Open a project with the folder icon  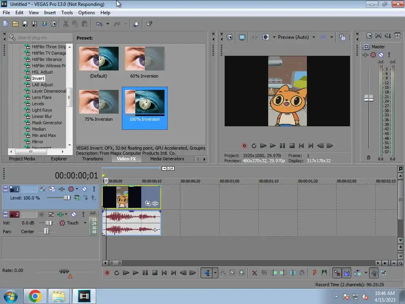click(15, 24)
